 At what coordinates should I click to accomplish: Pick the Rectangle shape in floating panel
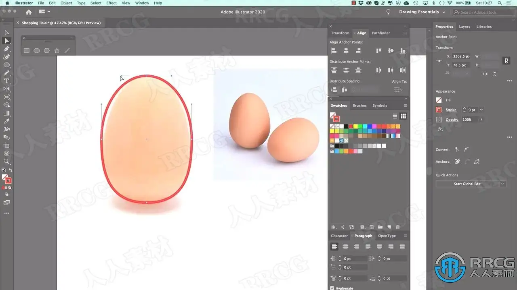(27, 51)
